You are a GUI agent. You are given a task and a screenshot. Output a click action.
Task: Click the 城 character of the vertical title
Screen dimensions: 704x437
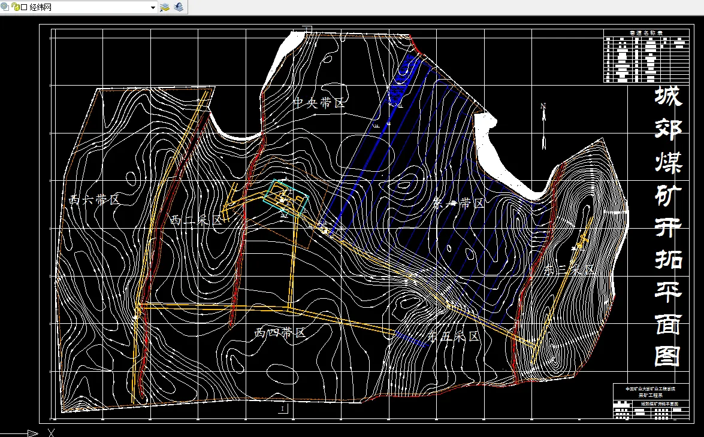pos(668,96)
